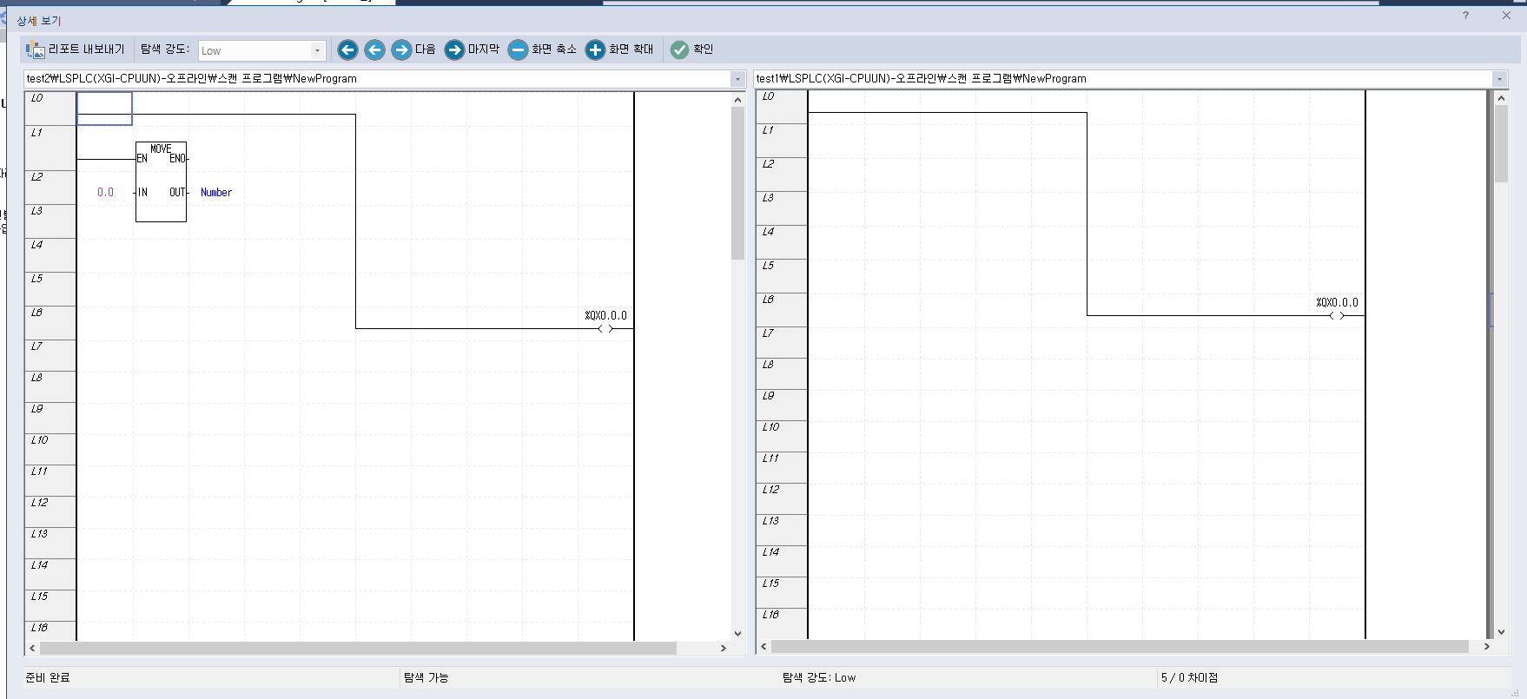The width and height of the screenshot is (1527, 699).
Task: Click the 리포트 내보내기 export report button
Action: 76,49
